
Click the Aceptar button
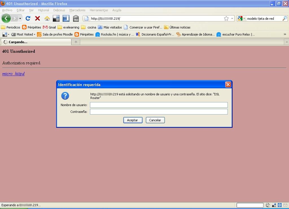[133, 120]
